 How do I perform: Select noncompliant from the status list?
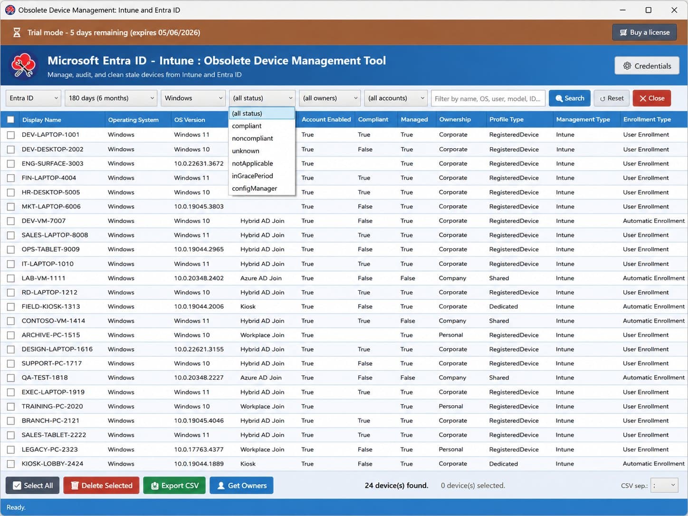point(262,138)
